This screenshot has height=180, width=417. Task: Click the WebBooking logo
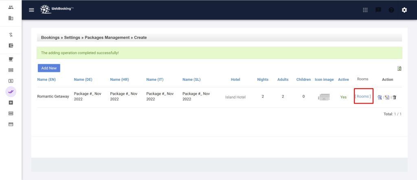[57, 10]
